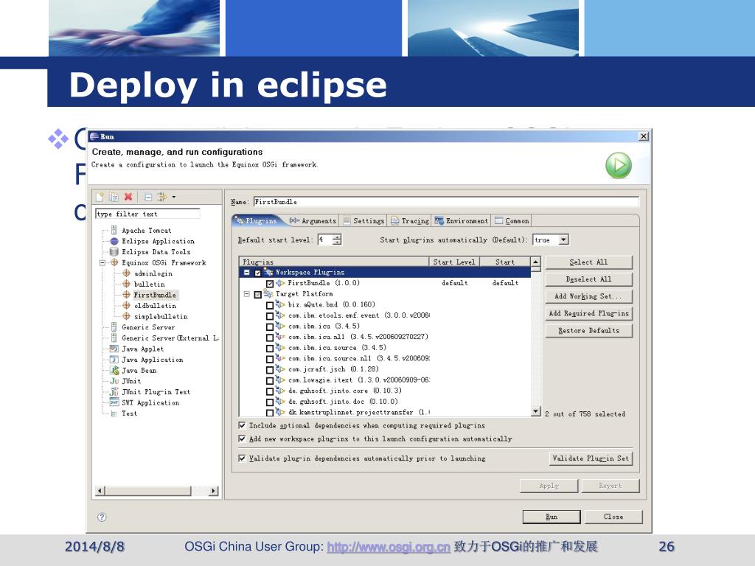Switch to the Plug-ins tab
755x566 pixels.
(x=257, y=220)
